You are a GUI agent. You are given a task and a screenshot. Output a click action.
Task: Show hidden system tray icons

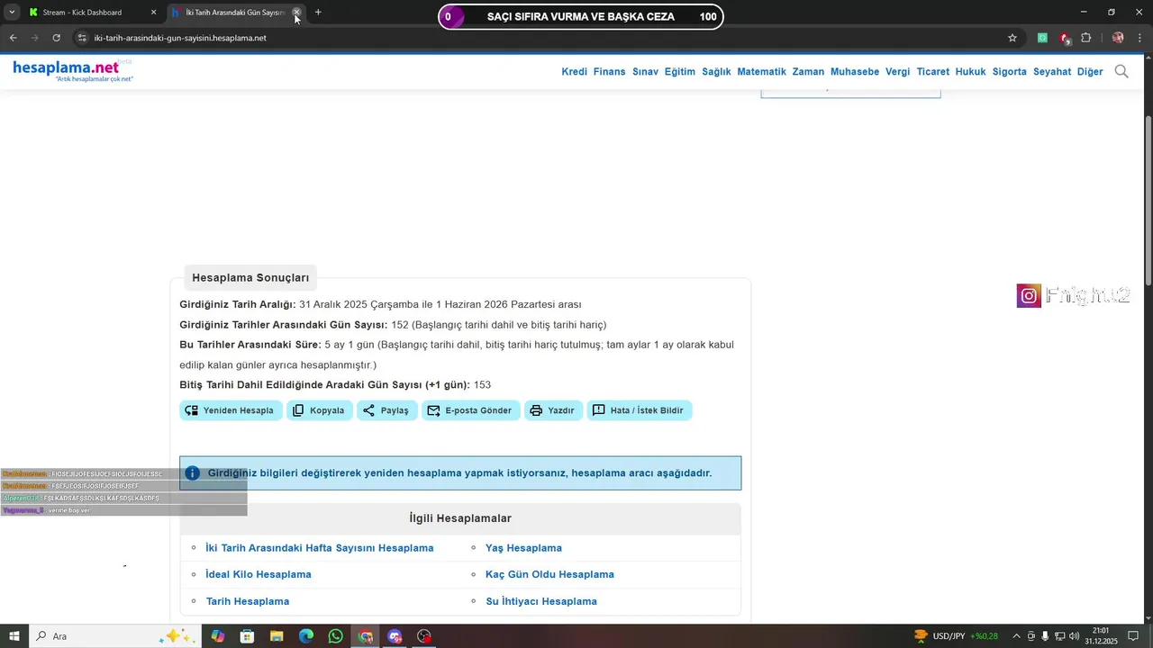tap(1016, 636)
